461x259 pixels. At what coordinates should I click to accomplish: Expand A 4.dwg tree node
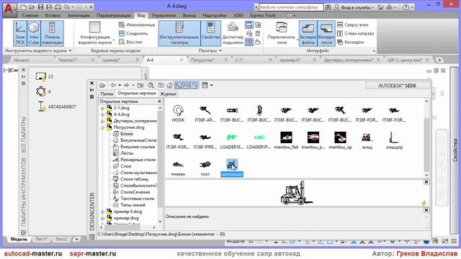[102, 114]
